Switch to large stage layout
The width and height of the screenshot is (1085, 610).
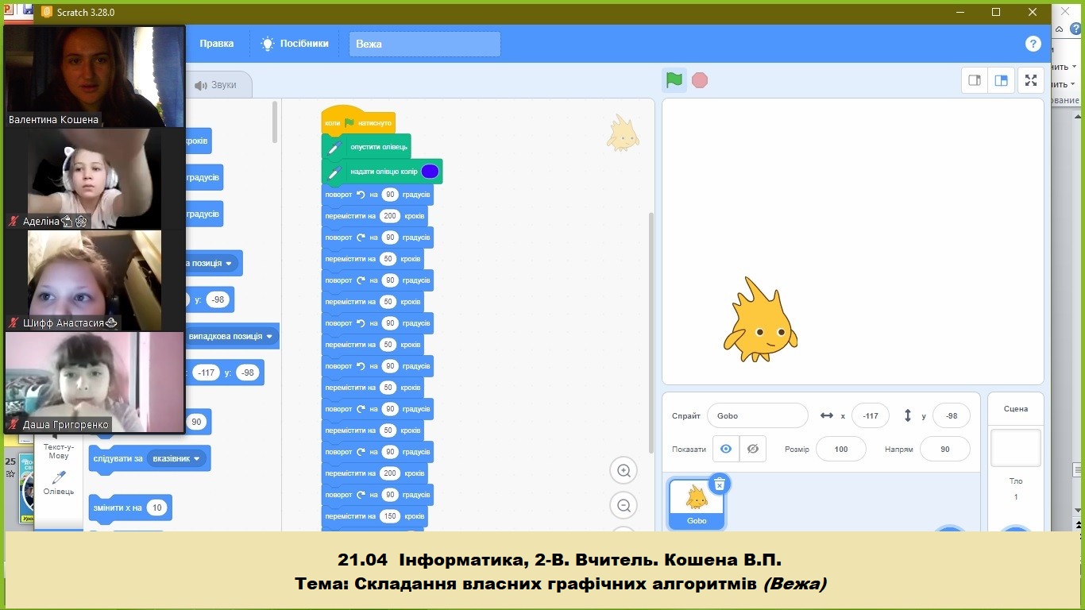[x=1001, y=80]
